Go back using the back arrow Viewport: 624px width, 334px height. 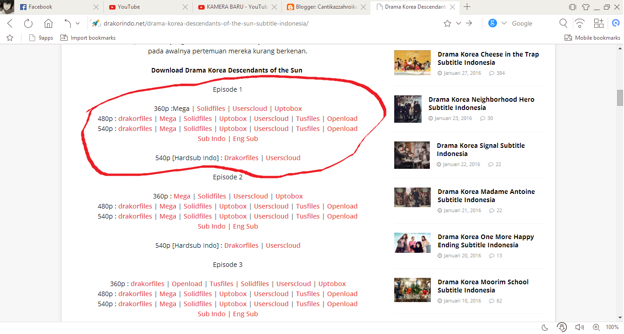[10, 23]
